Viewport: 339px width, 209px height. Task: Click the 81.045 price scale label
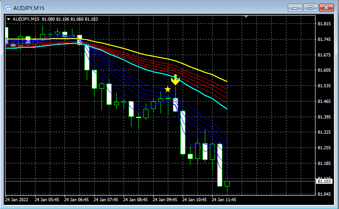coord(324,194)
